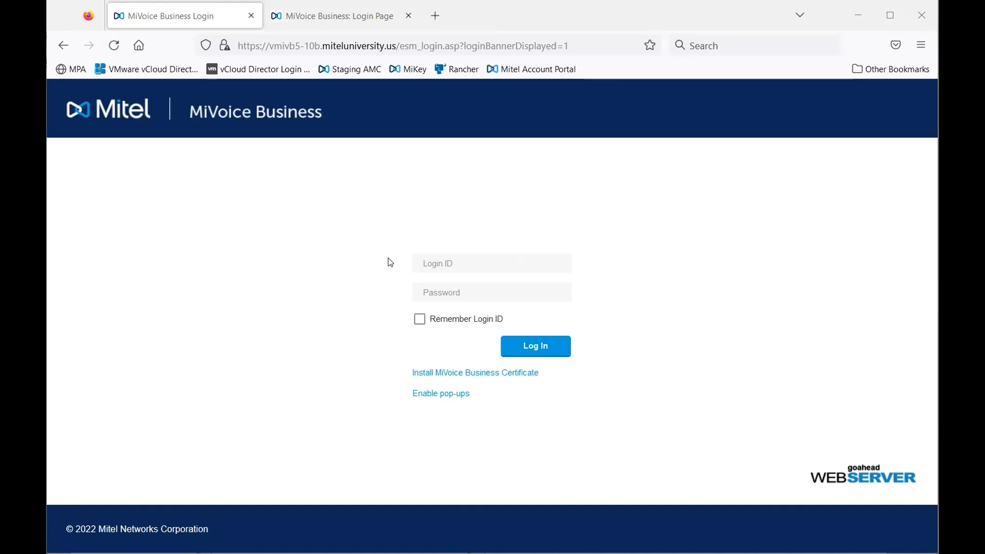This screenshot has height=554, width=985.
Task: Enable the Remember Login ID checkbox
Action: (x=420, y=319)
